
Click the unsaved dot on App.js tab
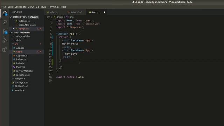pos(104,12)
